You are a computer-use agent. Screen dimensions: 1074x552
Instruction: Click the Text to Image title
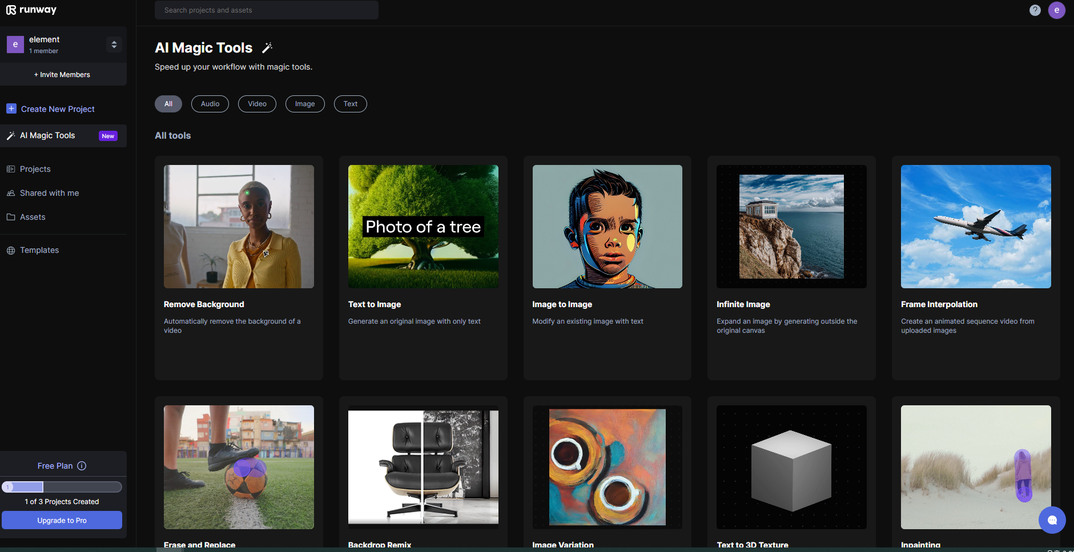click(x=375, y=304)
